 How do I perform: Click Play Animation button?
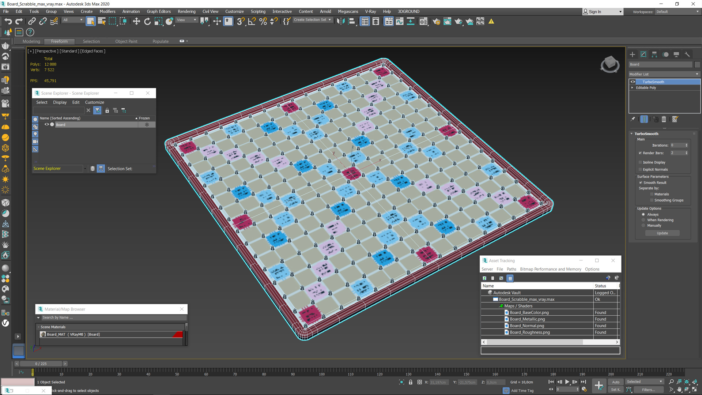(567, 382)
